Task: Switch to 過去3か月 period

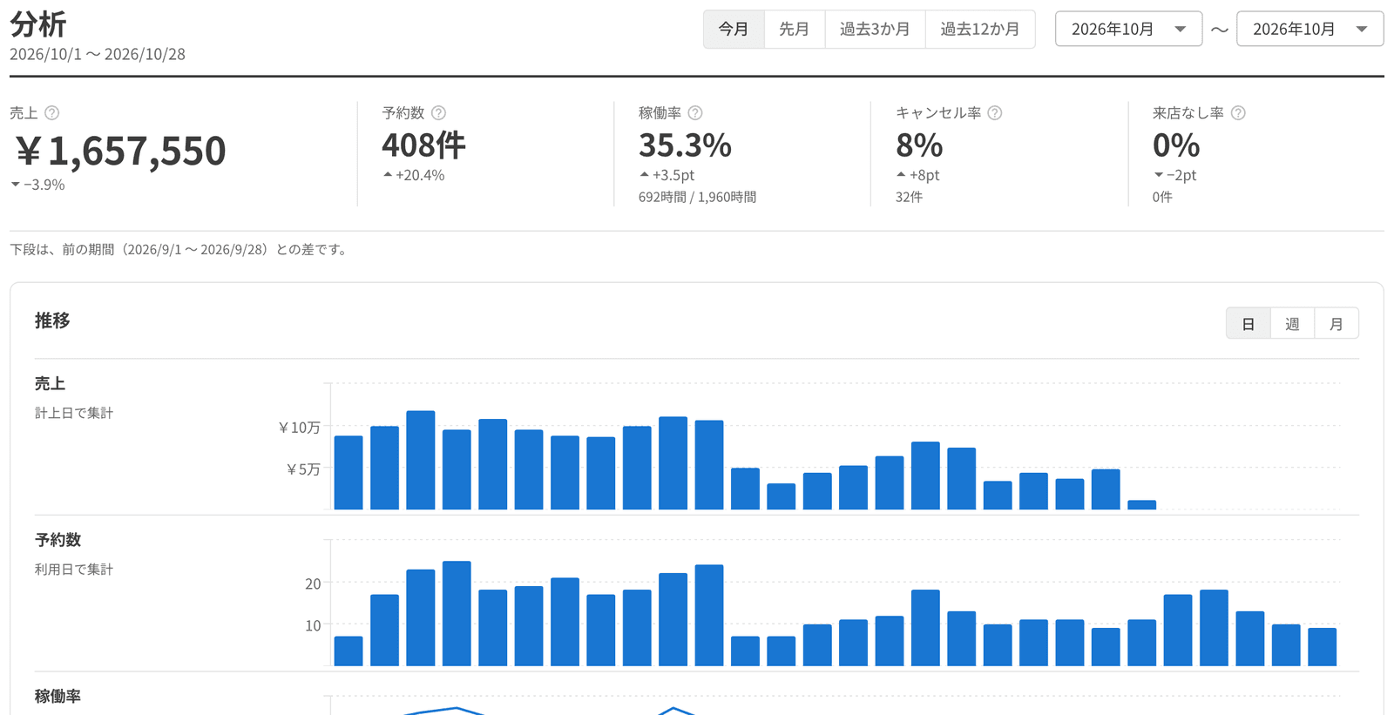Action: pyautogui.click(x=875, y=30)
